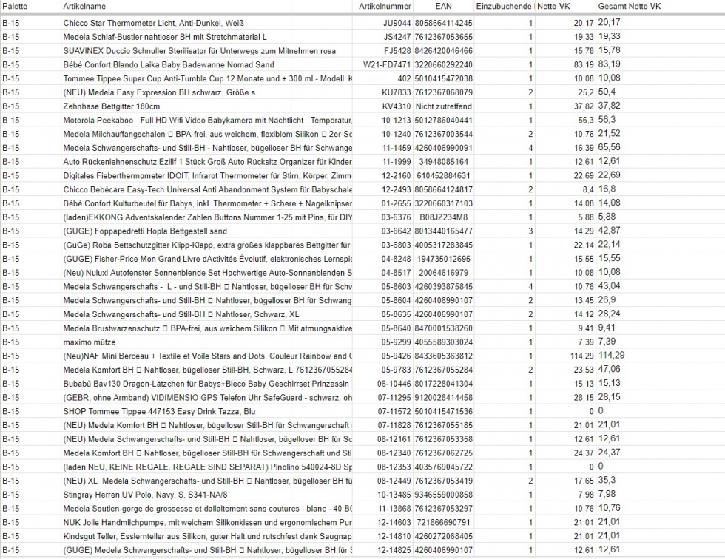Click the NAF Mini Berceau cell

point(208,356)
